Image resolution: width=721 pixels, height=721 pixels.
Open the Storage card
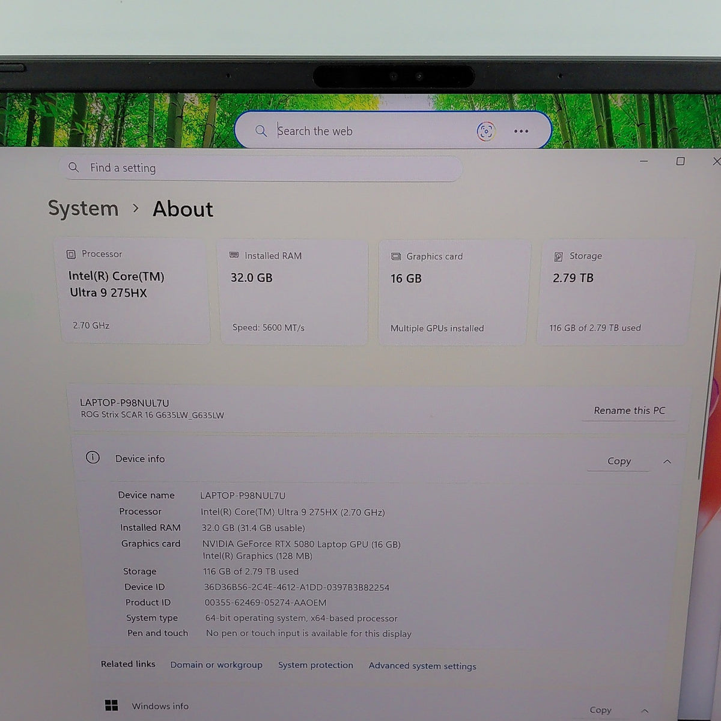(615, 293)
